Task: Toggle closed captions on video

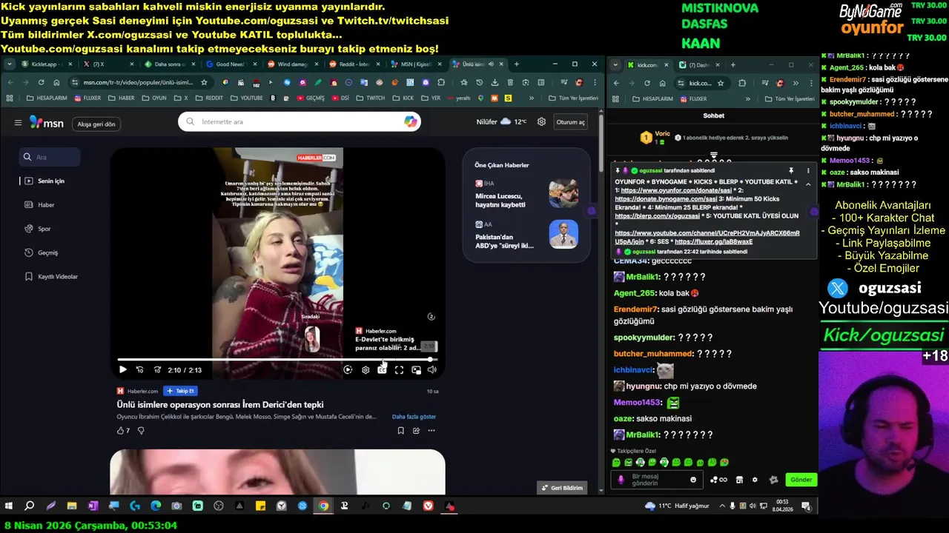Action: click(x=382, y=370)
